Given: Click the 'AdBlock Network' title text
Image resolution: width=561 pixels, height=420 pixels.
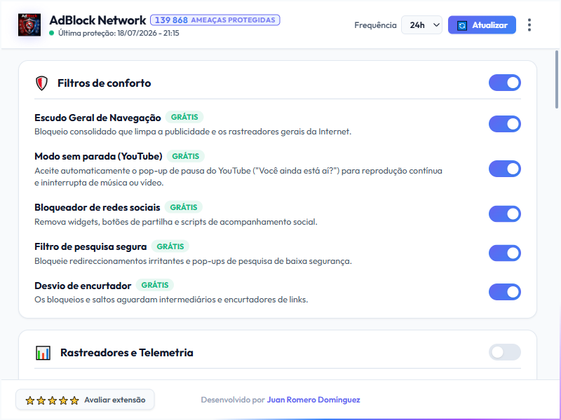Looking at the screenshot, I should (97, 20).
